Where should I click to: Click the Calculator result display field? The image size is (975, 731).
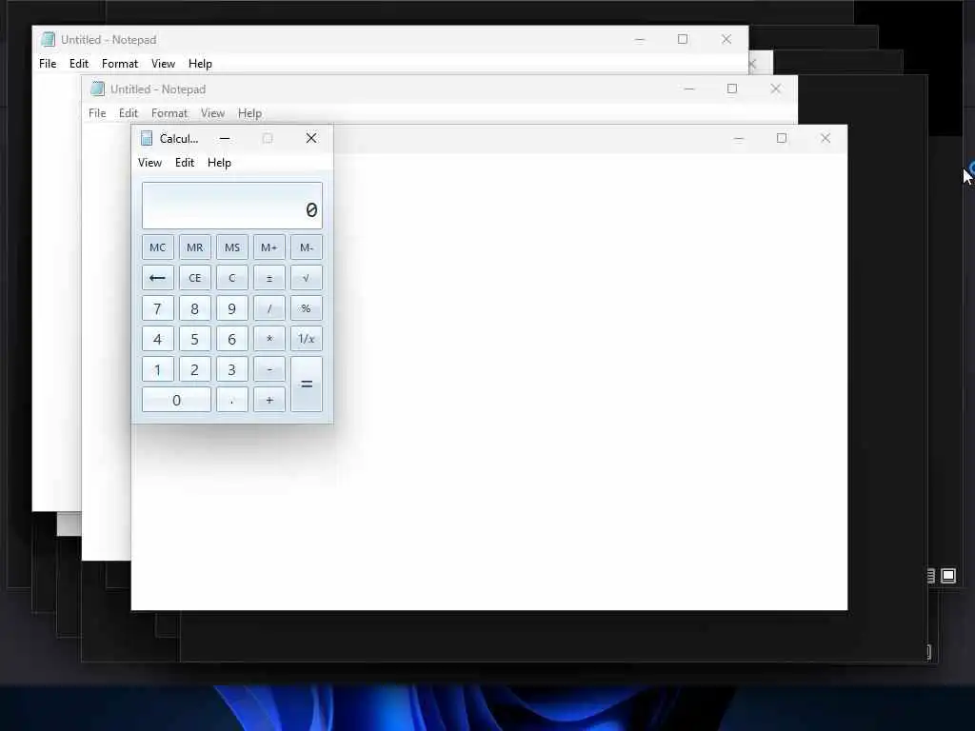[232, 206]
